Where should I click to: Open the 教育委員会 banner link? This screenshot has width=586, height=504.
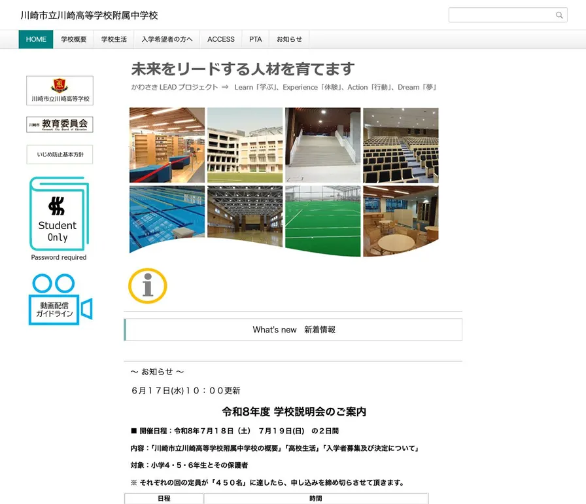60,124
